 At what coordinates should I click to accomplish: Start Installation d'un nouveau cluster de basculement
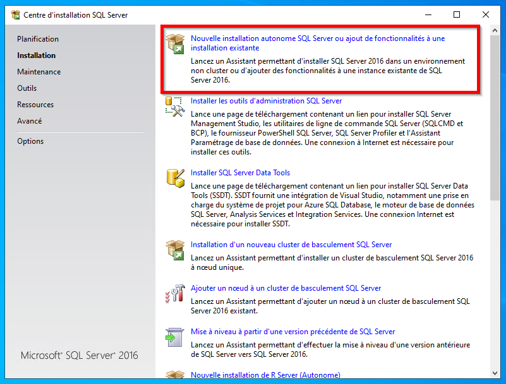291,245
